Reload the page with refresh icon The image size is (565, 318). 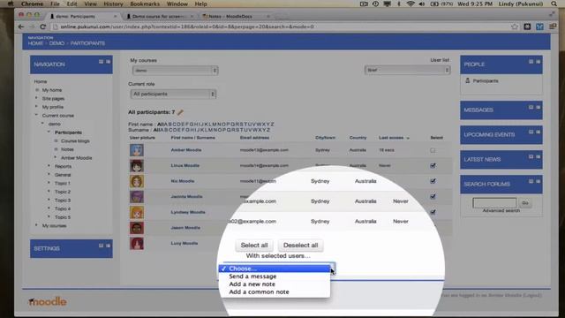pos(42,26)
